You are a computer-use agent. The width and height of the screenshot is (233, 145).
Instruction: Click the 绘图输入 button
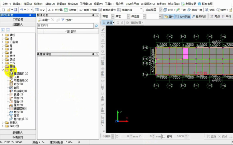point(18,24)
